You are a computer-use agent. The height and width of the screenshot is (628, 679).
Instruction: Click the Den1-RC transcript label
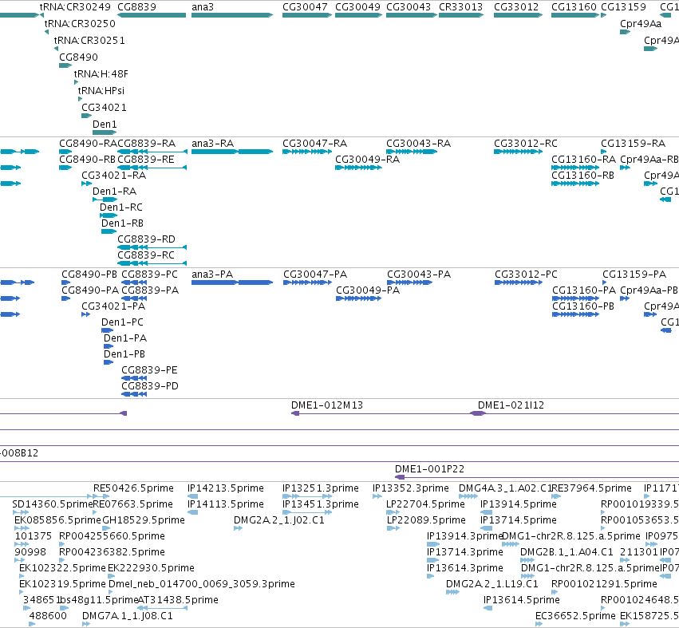click(120, 207)
